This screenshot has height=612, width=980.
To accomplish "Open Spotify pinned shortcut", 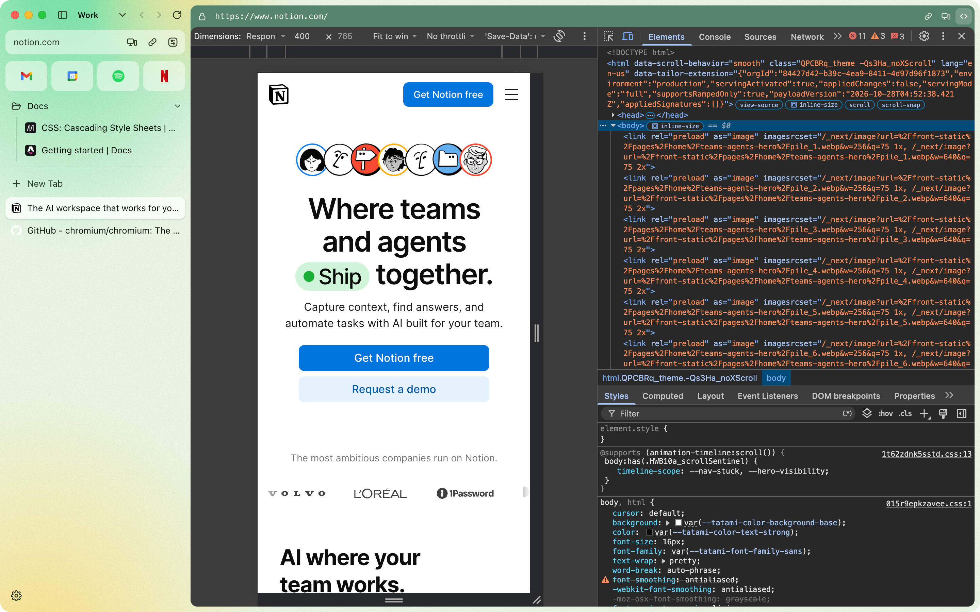I will click(118, 76).
